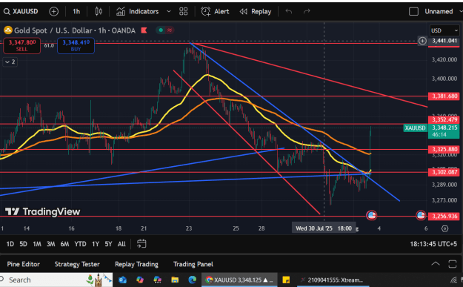Toggle the green market status indicator
This screenshot has height=287, width=463.
coord(161,30)
